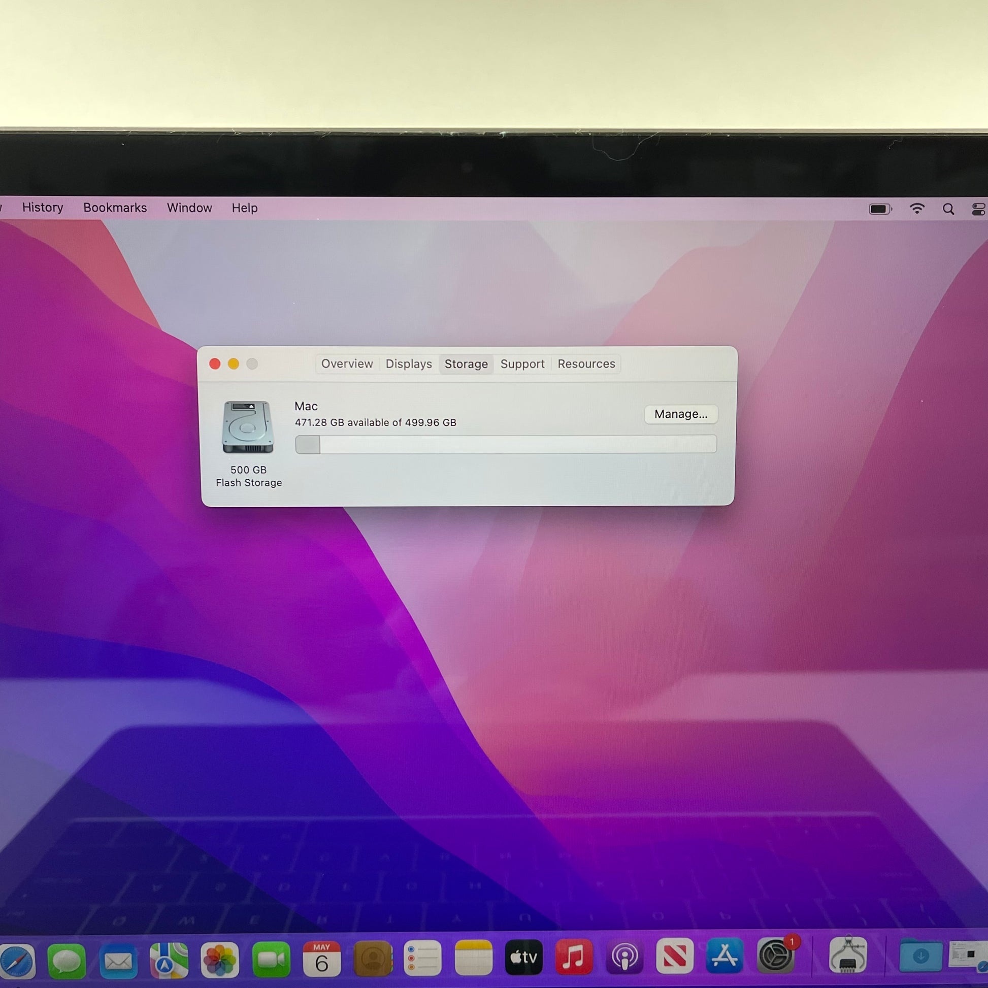Open the Apple TV dock icon
988x988 pixels.
[523, 958]
